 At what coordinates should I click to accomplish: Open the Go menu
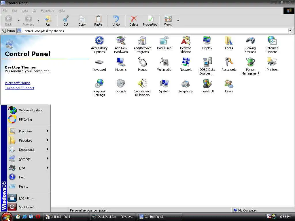tap(35, 11)
